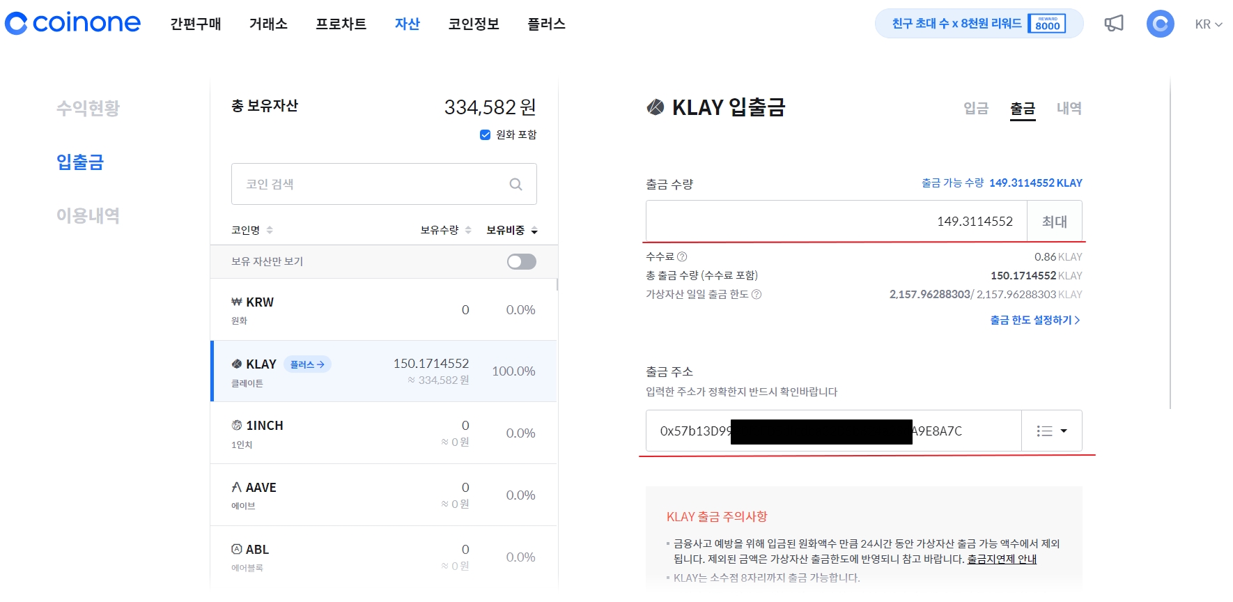Click the total assets value 334,582 원
This screenshot has height=602, width=1233.
[x=490, y=107]
